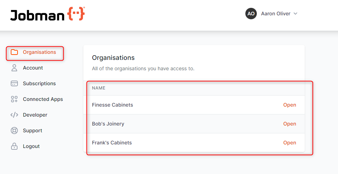This screenshot has width=338, height=174.
Task: Click the Subscriptions card icon
Action: [x=14, y=83]
